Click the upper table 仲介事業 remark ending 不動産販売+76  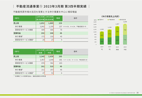(x=75, y=27)
